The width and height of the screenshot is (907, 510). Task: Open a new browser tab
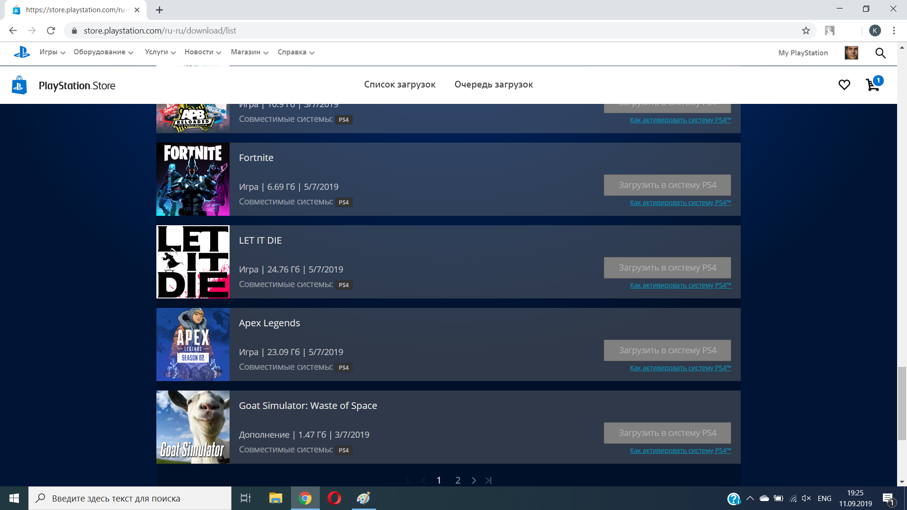tap(160, 10)
